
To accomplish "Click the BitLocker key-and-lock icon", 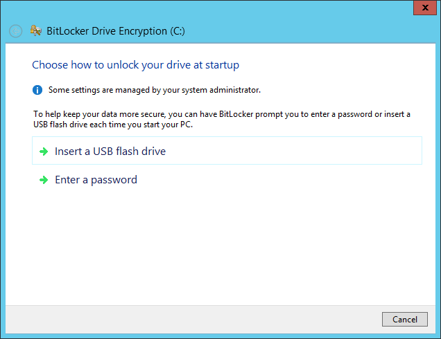I will [x=36, y=30].
